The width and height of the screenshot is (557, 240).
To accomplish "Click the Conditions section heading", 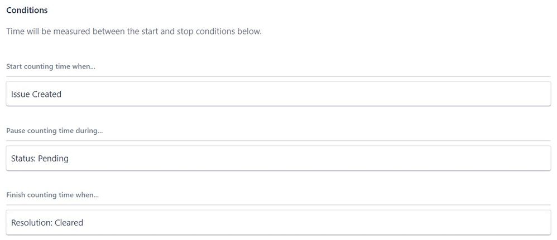I will (27, 10).
